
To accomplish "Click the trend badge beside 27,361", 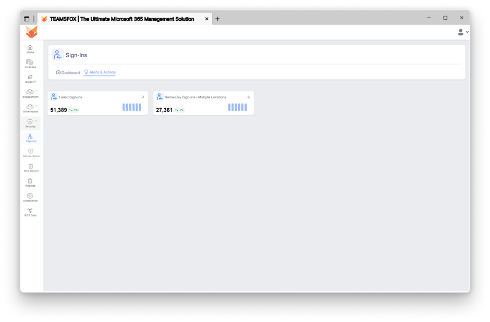I will pos(179,110).
